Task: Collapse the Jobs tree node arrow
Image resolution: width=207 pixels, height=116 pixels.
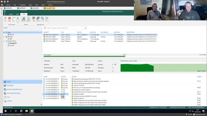Action: (x=4, y=32)
